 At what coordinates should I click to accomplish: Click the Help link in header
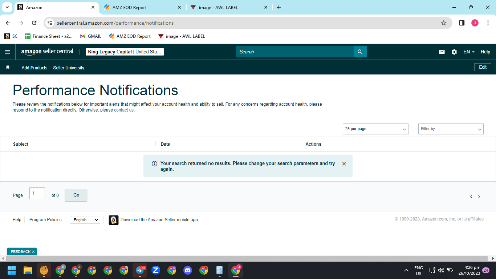coord(485,52)
